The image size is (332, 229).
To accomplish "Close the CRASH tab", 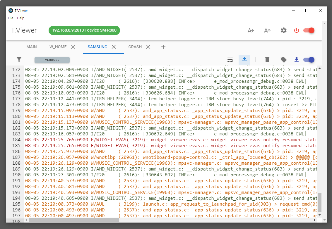I will coord(148,47).
